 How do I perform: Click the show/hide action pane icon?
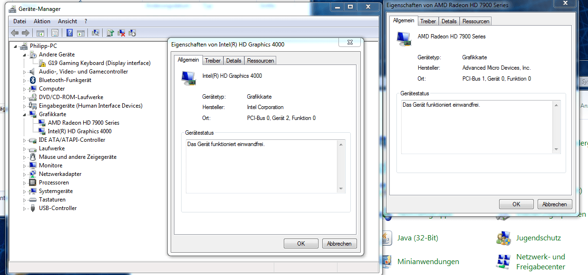click(81, 33)
